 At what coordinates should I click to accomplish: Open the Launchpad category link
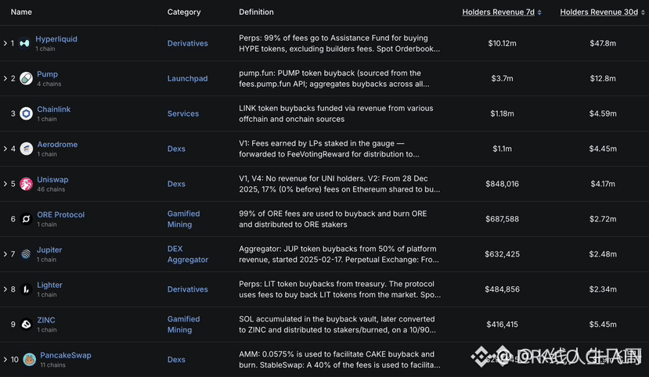(188, 78)
